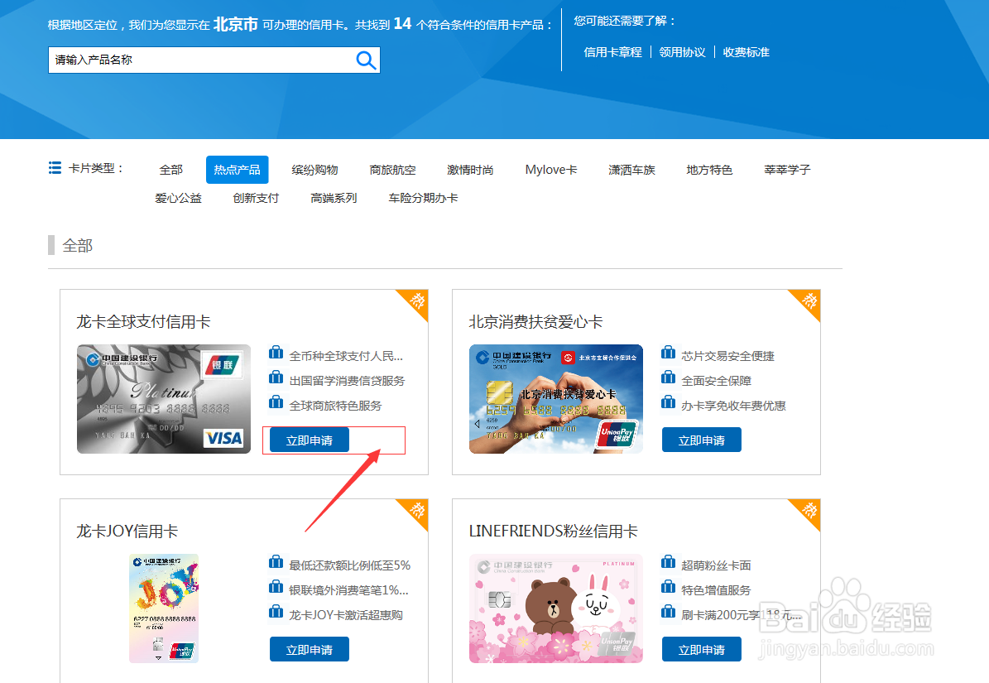The width and height of the screenshot is (989, 683).
Task: Select the 激情时尚 category
Action: [x=470, y=170]
